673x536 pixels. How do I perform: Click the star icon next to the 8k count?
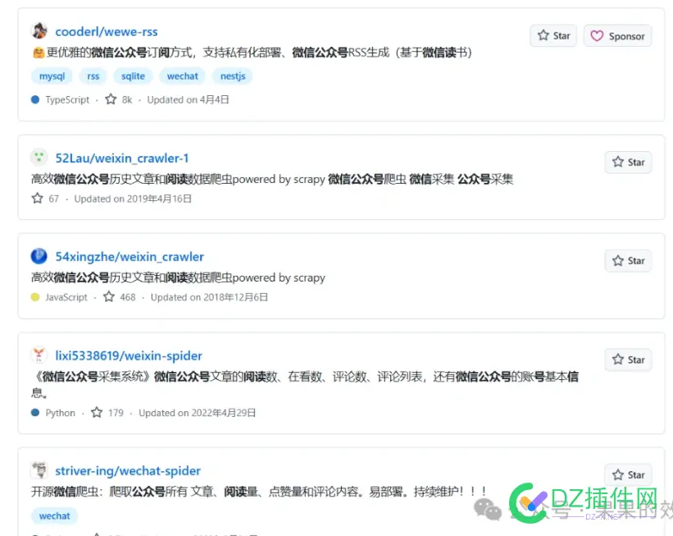pyautogui.click(x=111, y=99)
